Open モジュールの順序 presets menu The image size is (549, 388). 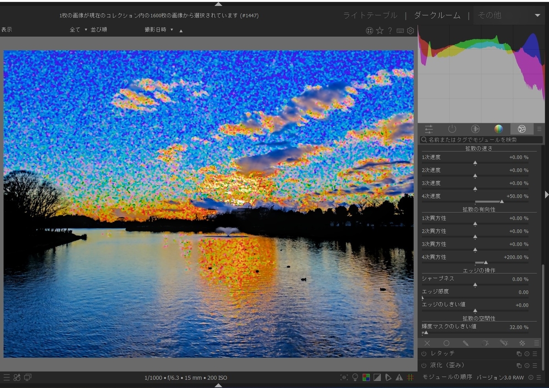[x=538, y=377]
